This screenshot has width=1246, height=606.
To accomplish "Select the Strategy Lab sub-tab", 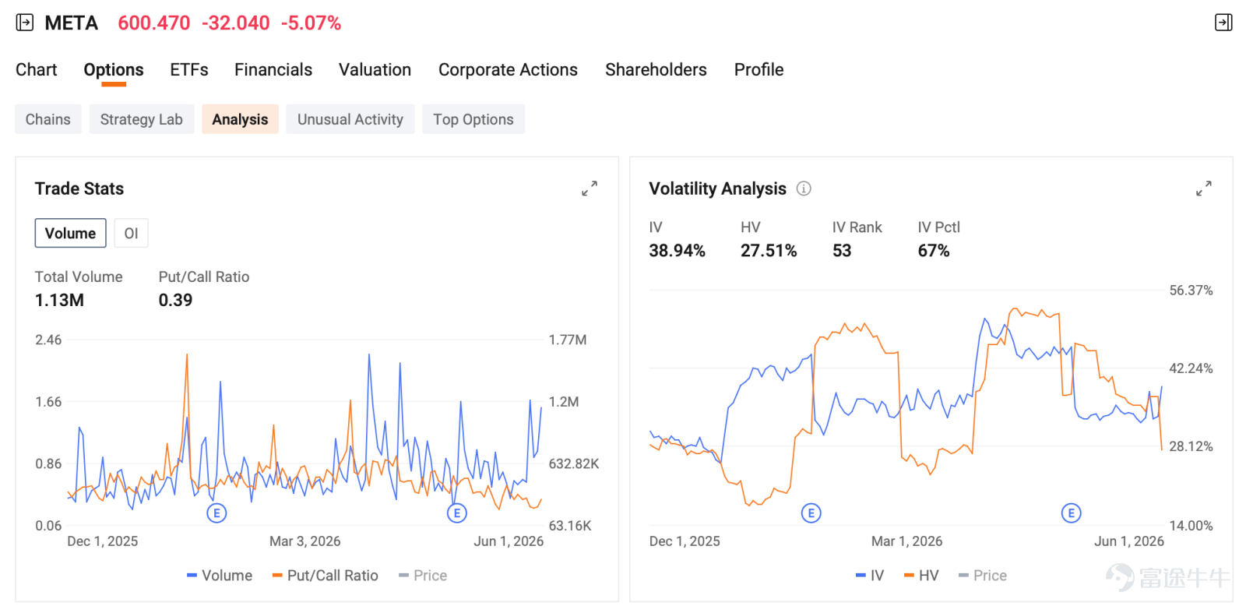I will click(142, 119).
